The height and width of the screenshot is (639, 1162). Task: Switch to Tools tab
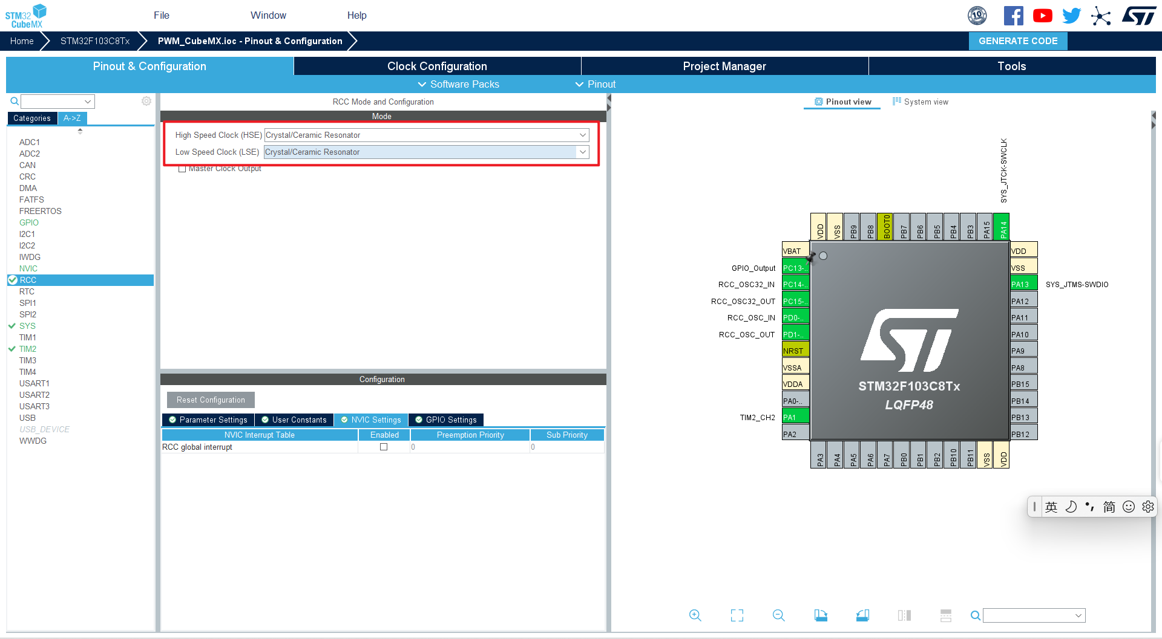pos(1012,66)
